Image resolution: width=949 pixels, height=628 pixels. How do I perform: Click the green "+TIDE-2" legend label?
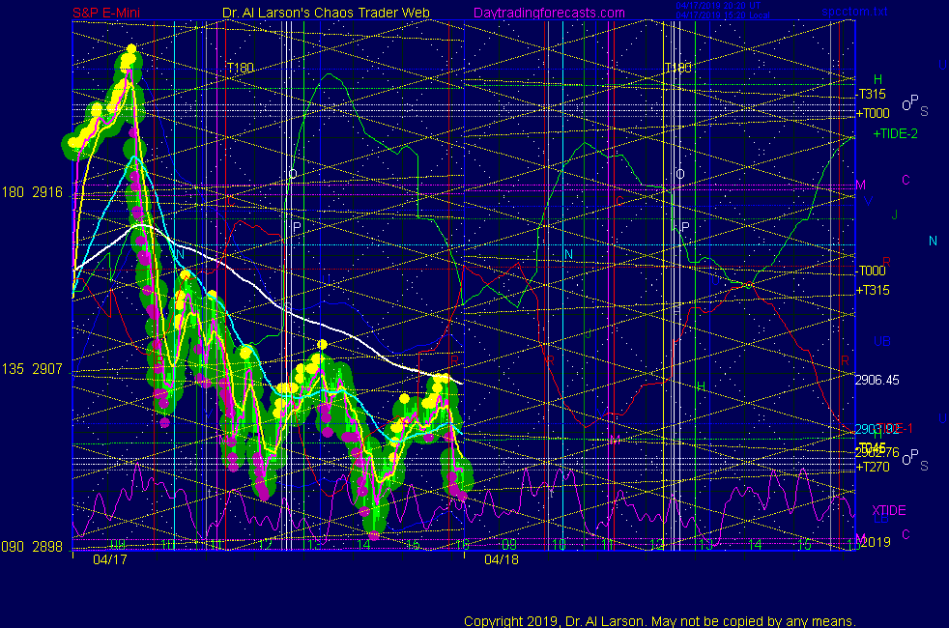[895, 133]
